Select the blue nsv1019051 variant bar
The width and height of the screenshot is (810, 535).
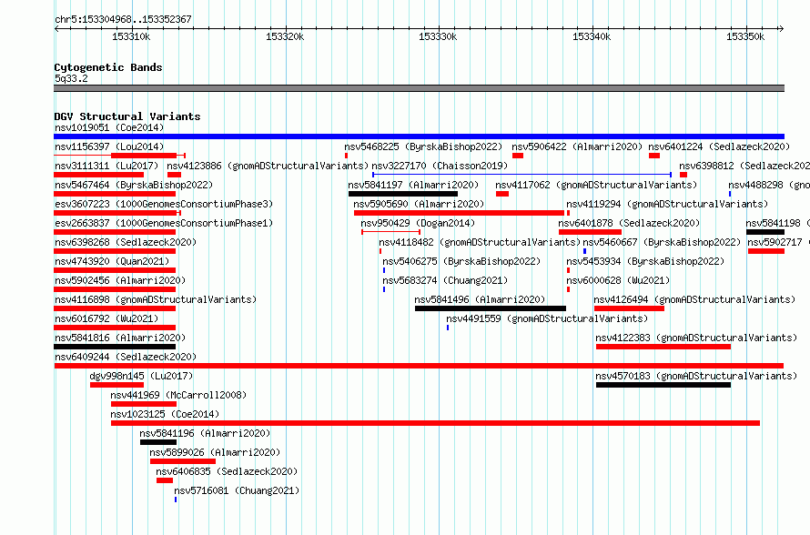point(419,136)
